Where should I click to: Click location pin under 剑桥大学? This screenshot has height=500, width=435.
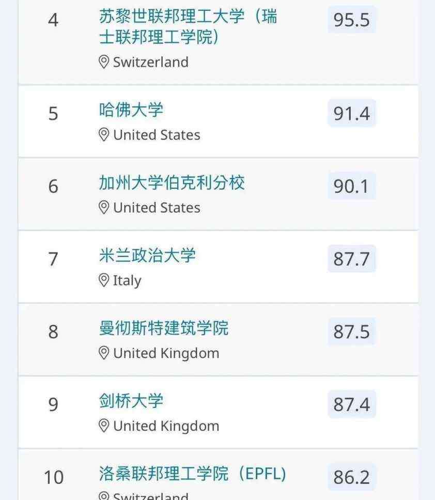pos(104,426)
